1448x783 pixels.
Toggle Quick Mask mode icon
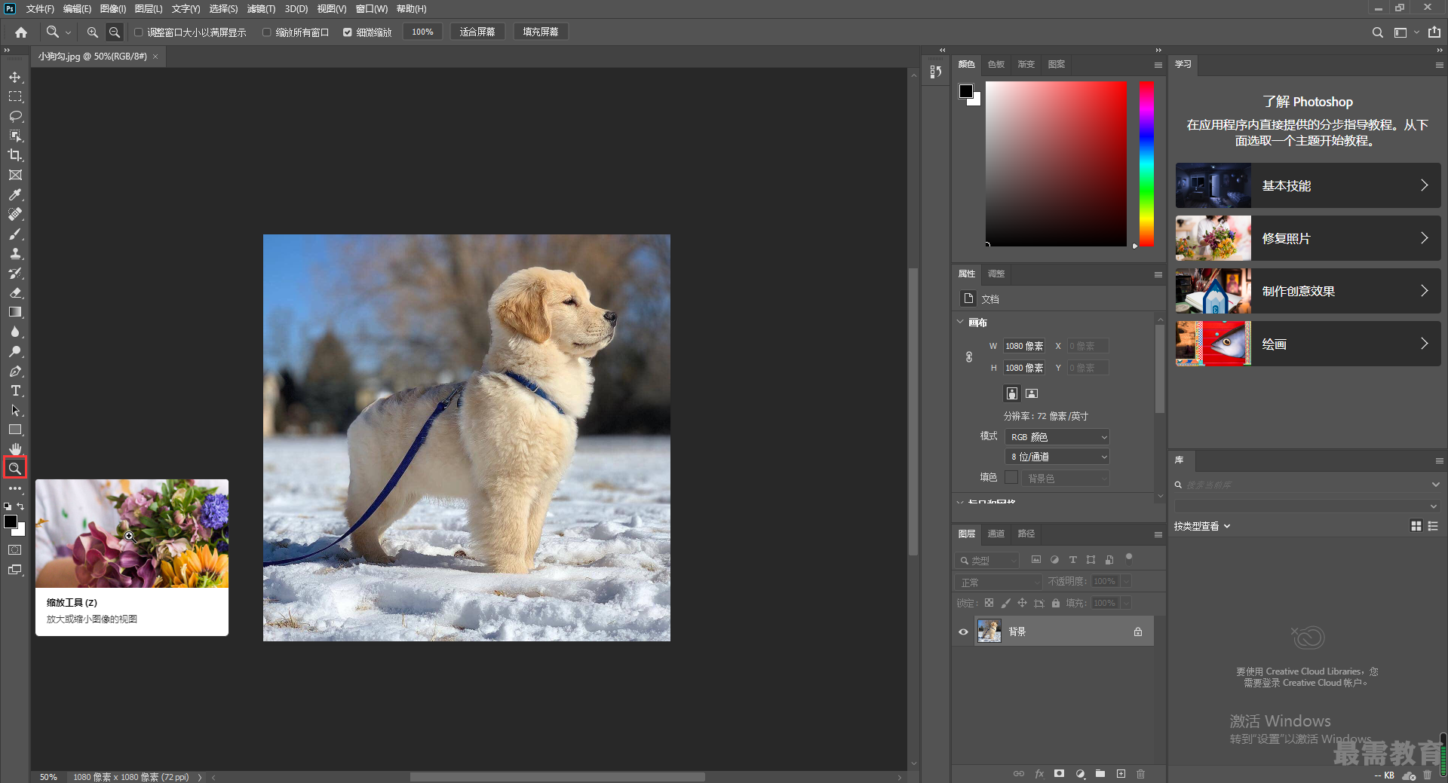15,550
